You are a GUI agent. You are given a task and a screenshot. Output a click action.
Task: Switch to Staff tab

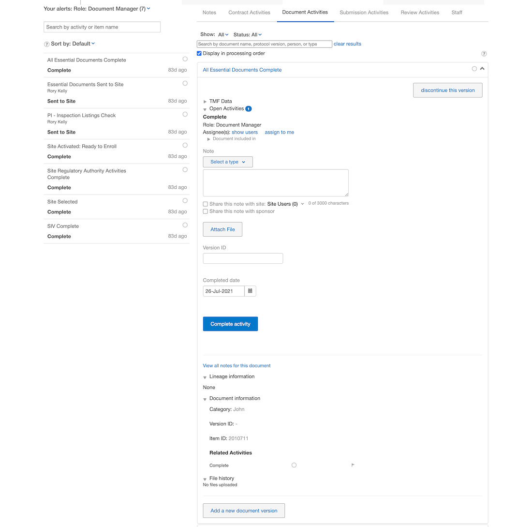(457, 13)
